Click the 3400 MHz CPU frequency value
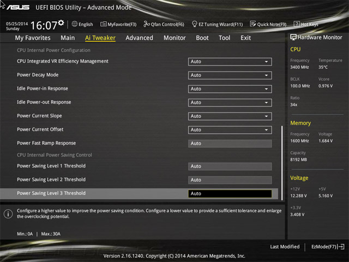 point(299,67)
